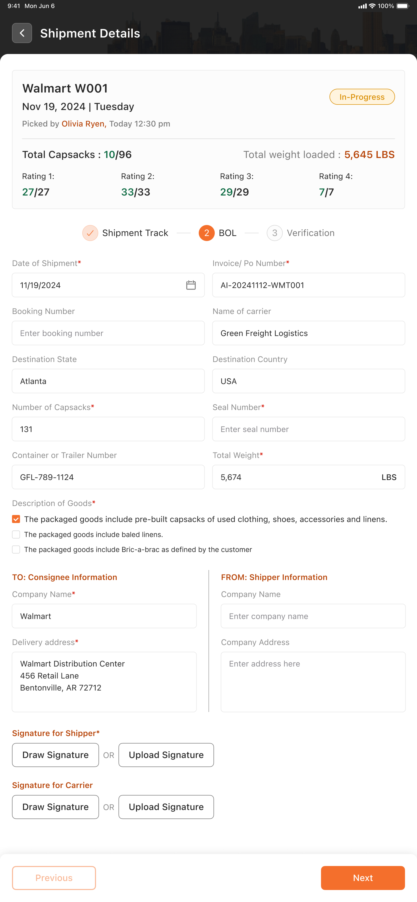Tap the Verification step 3 circle
This screenshot has height=902, width=417.
click(x=274, y=233)
